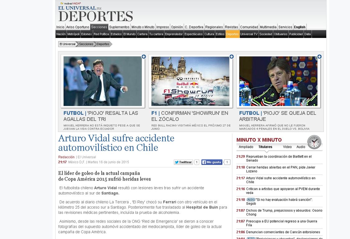Open Revistas menu item
Viewport: 350px width, 239px height.
(231, 27)
